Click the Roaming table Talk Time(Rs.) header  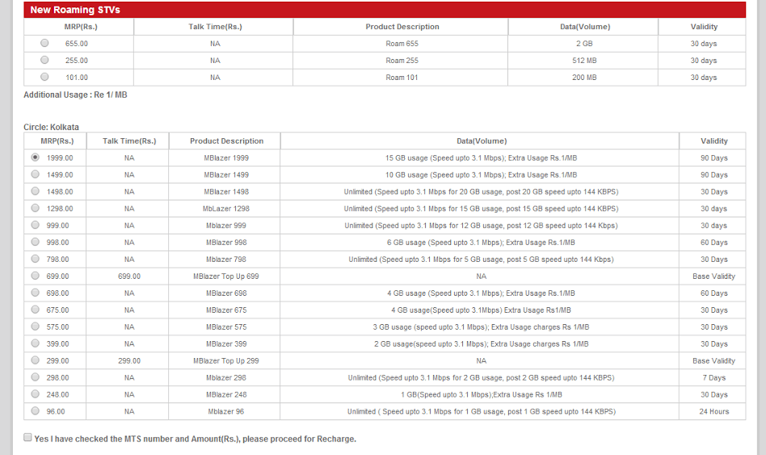215,27
